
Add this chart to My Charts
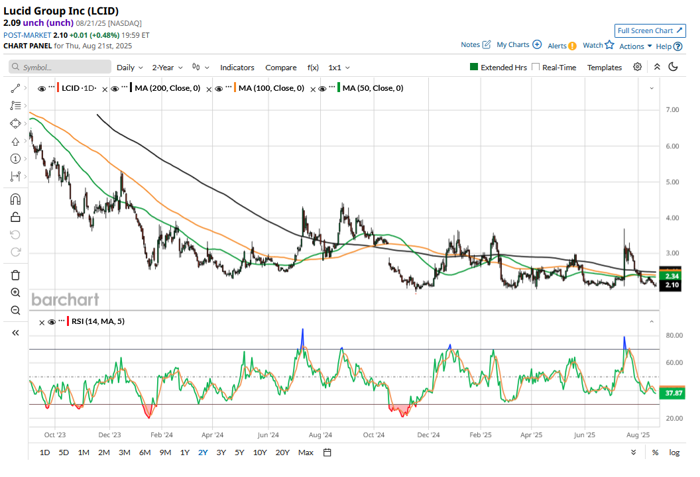pyautogui.click(x=519, y=44)
